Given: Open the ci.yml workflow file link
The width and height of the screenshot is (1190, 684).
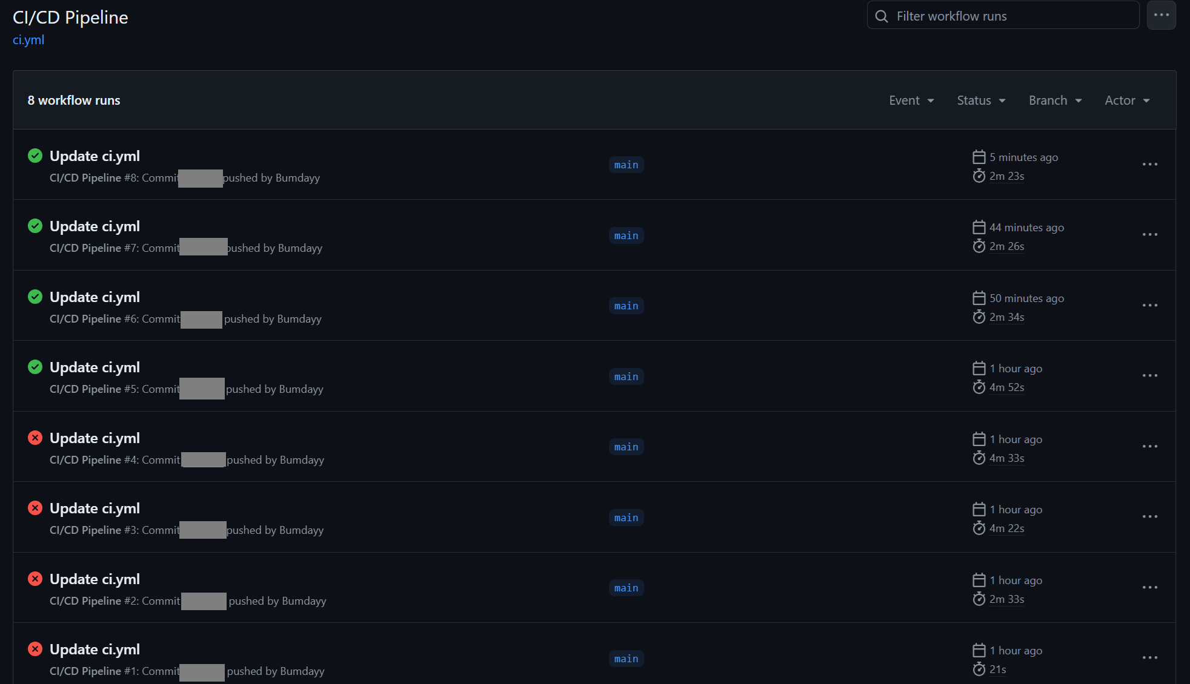Looking at the screenshot, I should [x=28, y=40].
